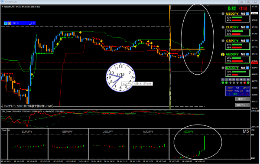Click the M5 label next to GBPJPY
260x164 pixels.
coord(243,41)
